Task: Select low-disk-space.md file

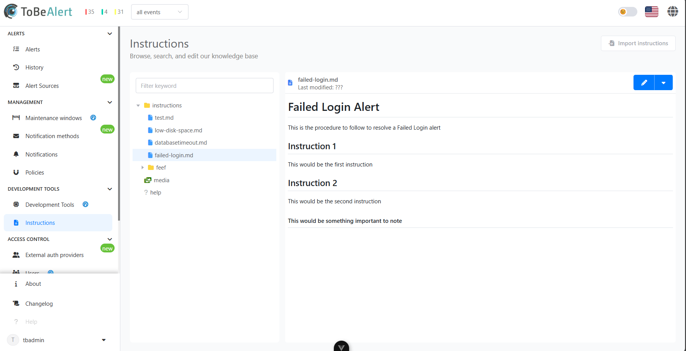Action: (x=178, y=130)
